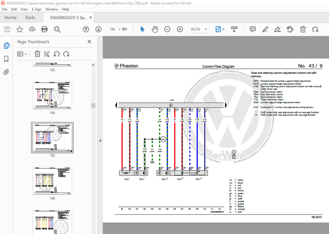This screenshot has height=234, width=329.
Task: Select the Hand pan tool
Action: coord(154,29)
